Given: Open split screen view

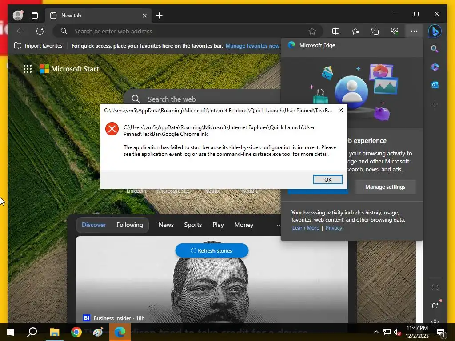Looking at the screenshot, I should (335, 31).
